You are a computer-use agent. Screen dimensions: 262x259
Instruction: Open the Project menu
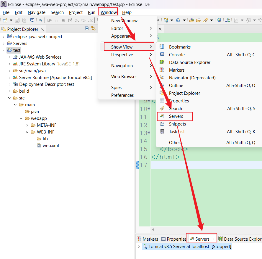coord(76,12)
